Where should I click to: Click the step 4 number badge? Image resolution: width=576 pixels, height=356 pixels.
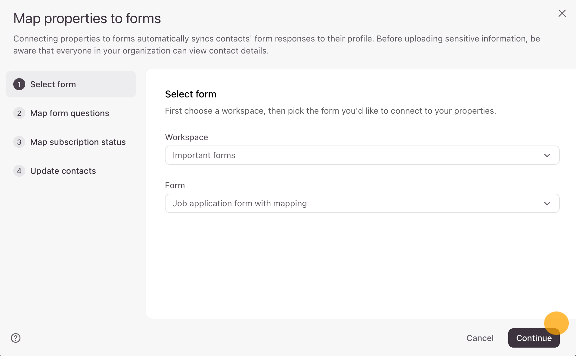pyautogui.click(x=19, y=171)
